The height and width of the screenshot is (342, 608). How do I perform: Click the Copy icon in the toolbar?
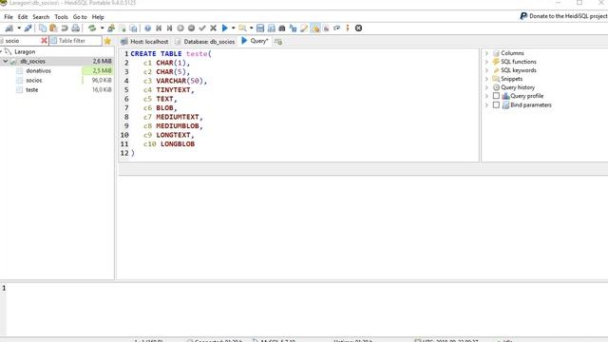42,28
